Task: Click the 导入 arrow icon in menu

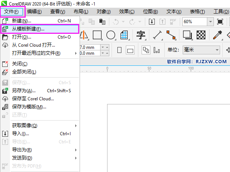Action: 5,134
